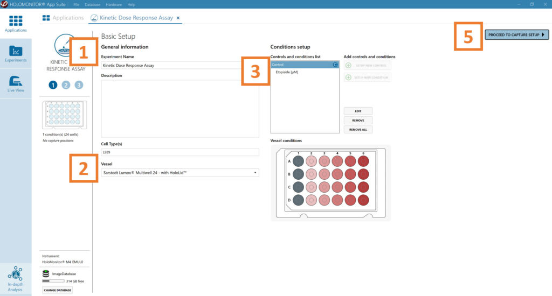
Task: Open the Database menu
Action: point(93,4)
